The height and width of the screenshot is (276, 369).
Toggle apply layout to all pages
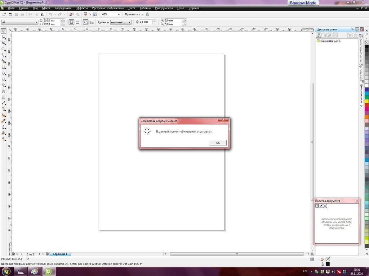click(85, 22)
